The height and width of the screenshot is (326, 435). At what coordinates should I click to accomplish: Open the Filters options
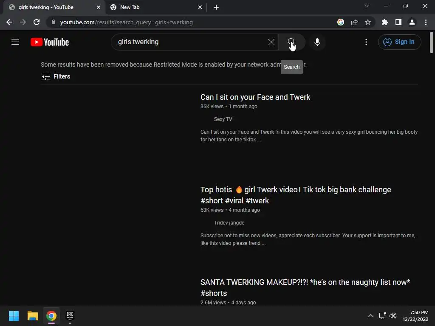pos(56,76)
